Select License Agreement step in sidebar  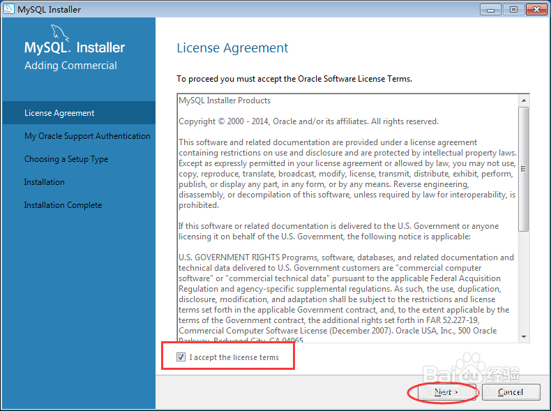click(79, 113)
